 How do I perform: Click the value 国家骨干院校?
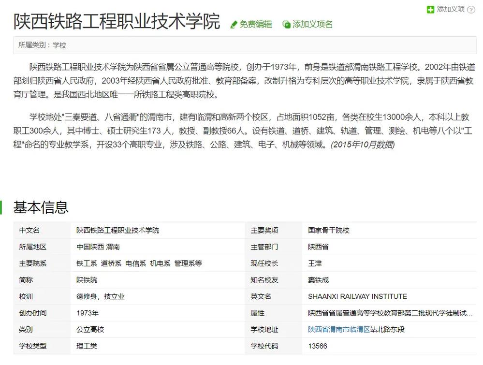coord(329,231)
